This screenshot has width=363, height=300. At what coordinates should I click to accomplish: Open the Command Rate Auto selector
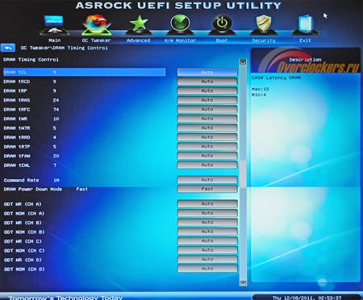click(207, 180)
